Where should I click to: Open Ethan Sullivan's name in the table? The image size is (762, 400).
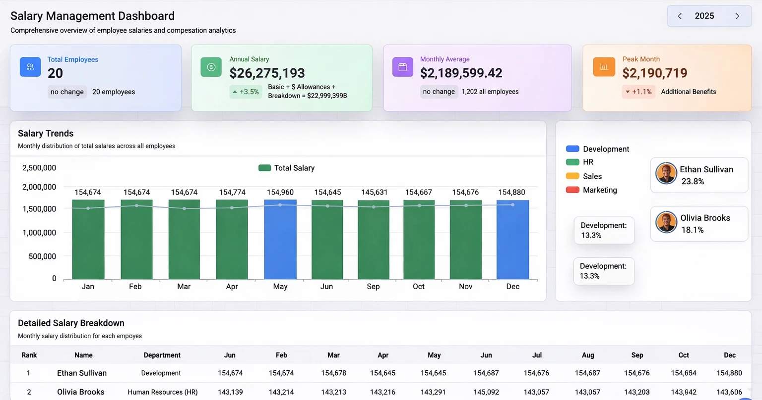click(x=81, y=373)
